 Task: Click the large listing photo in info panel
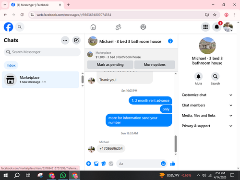[207, 46]
